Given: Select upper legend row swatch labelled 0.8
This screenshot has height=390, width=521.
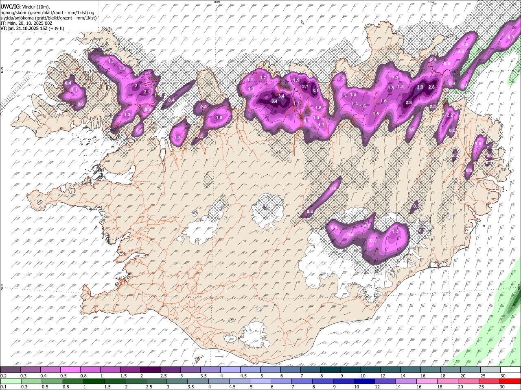Looking at the screenshot, I should (x=90, y=370).
